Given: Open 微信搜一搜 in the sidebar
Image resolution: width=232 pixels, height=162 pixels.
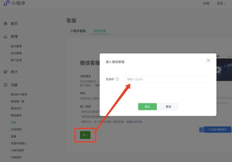Looking at the screenshot, I should point(17,101).
